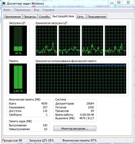This screenshot has width=135, height=144.
Task: Select the Быстродействие tab
Action: [x=63, y=16]
